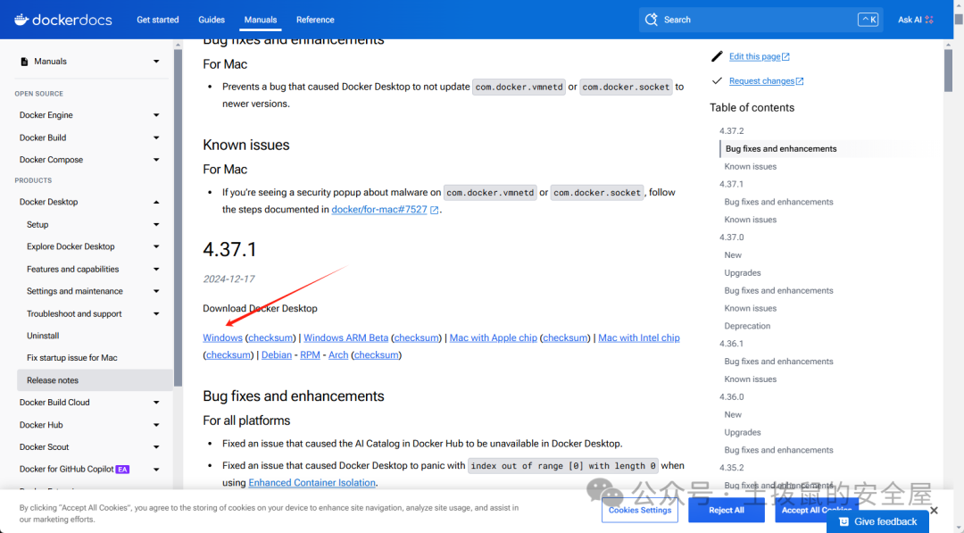
Task: Click the 2024-12-17 release date text
Action: [x=229, y=279]
